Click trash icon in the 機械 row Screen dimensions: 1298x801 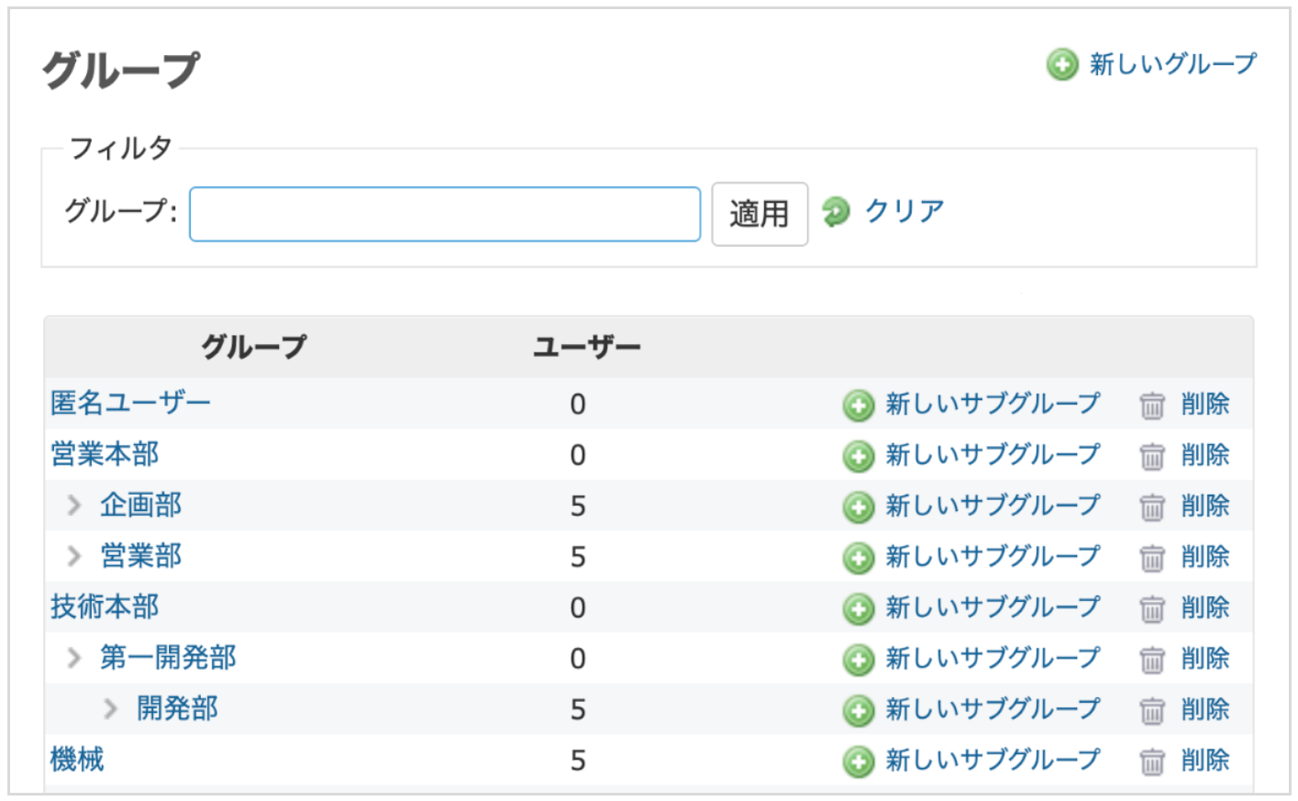pyautogui.click(x=1151, y=761)
